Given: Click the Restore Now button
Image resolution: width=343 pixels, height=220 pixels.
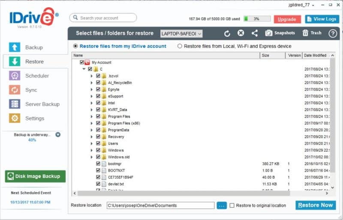Looking at the screenshot, I should 316,205.
